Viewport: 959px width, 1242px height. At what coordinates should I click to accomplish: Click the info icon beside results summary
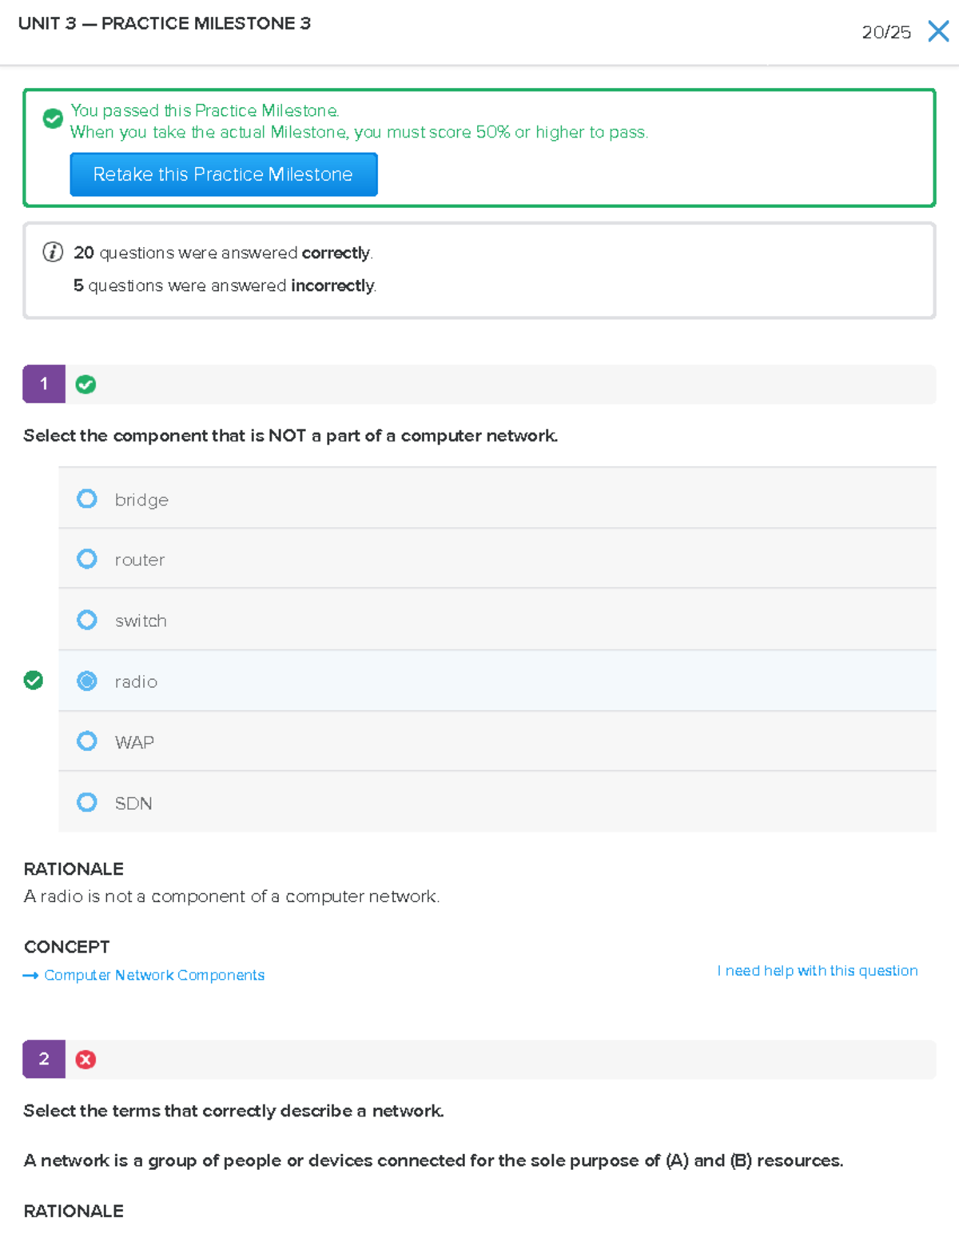[53, 253]
